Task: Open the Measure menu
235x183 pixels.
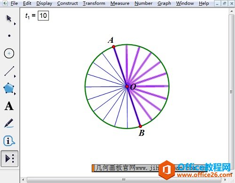Action: (x=120, y=3)
